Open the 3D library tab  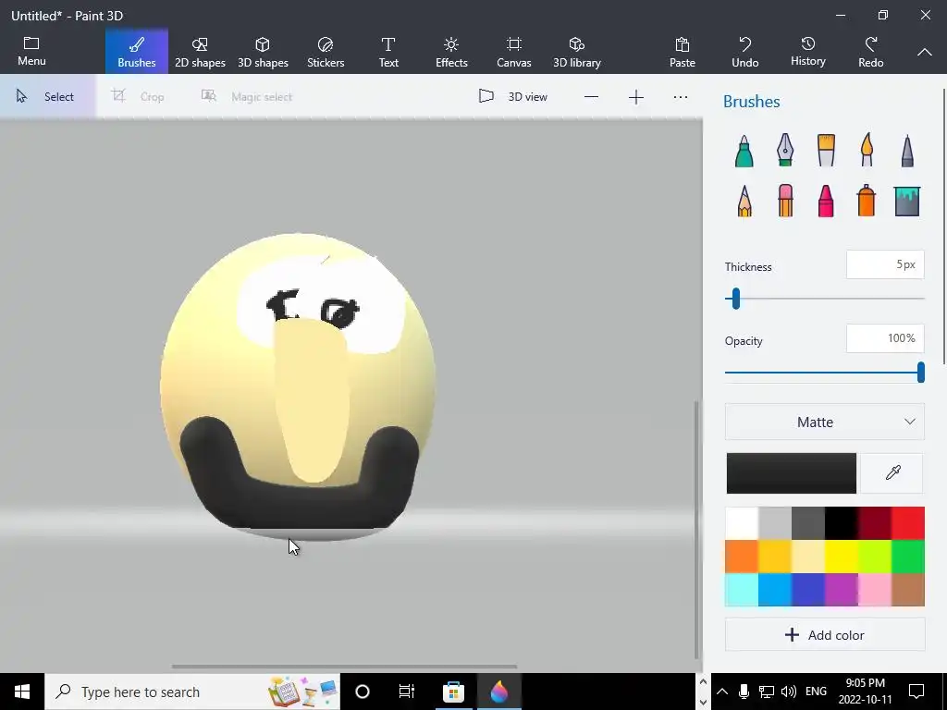(577, 52)
